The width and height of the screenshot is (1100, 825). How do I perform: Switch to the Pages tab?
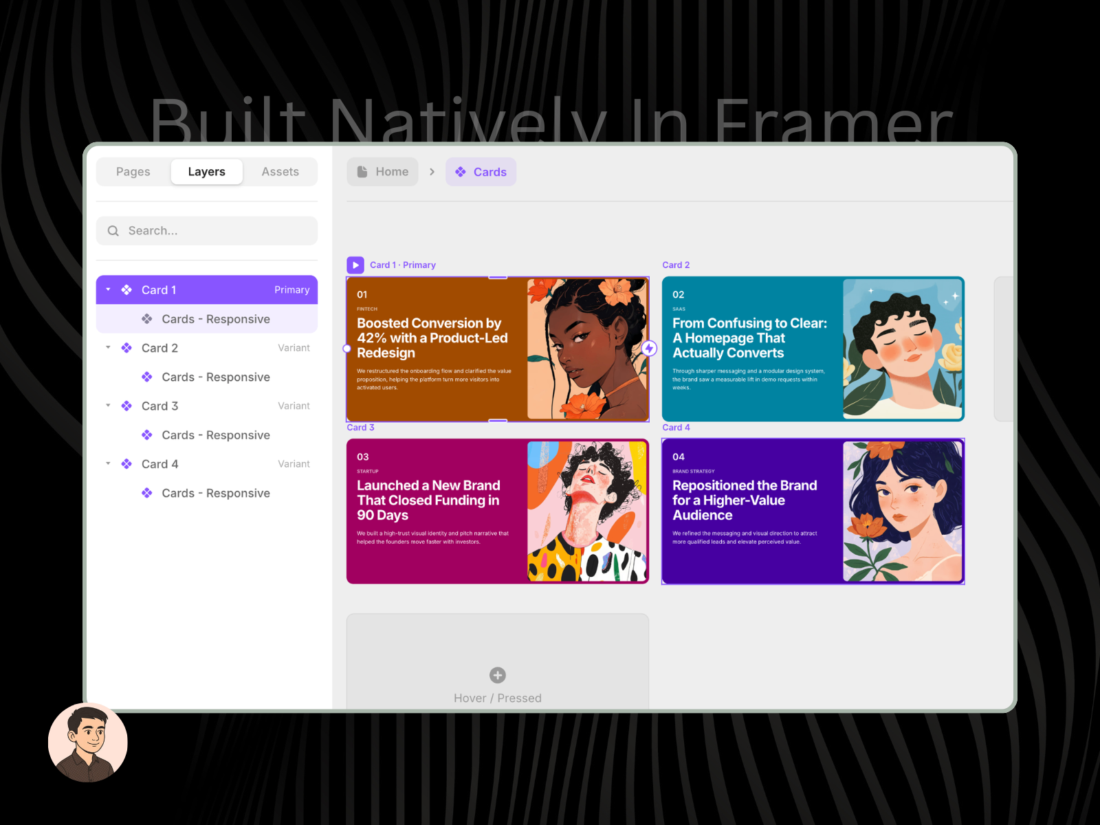click(x=133, y=172)
